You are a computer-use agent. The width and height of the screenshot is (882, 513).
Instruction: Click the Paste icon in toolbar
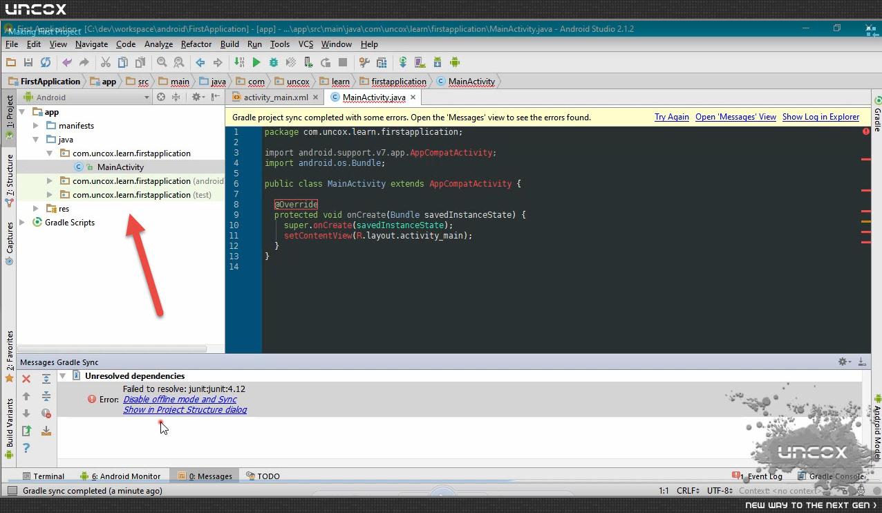click(x=140, y=62)
